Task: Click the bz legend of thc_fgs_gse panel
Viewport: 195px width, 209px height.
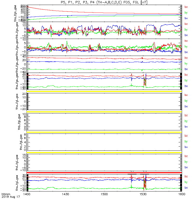Action: (186, 41)
